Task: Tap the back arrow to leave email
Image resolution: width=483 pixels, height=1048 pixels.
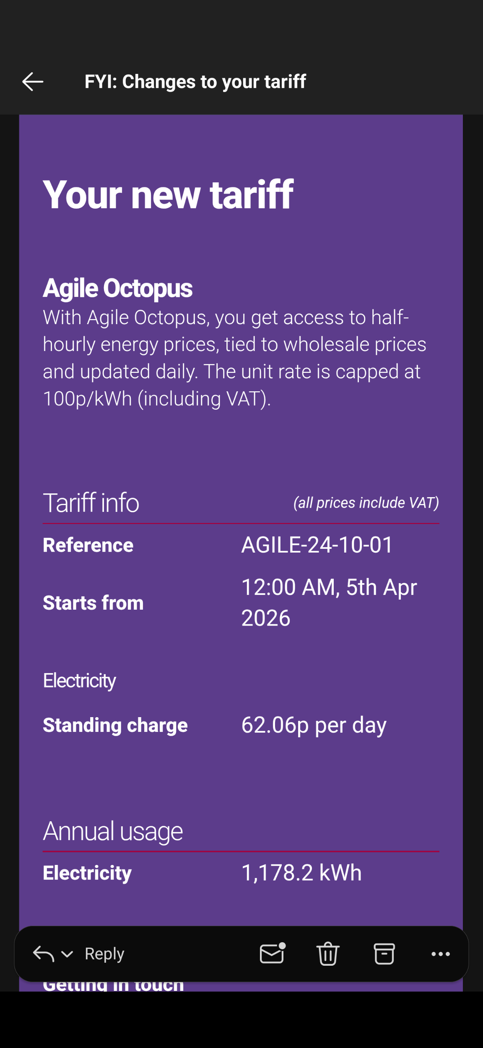Action: 33,81
